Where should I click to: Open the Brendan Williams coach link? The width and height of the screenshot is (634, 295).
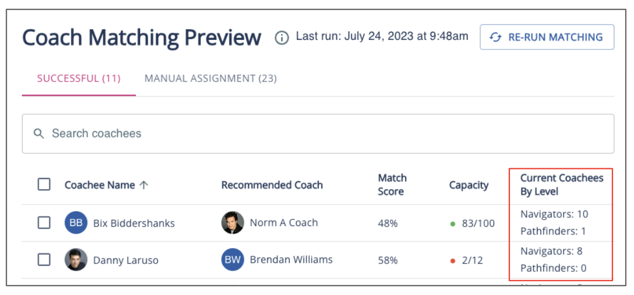coord(291,260)
